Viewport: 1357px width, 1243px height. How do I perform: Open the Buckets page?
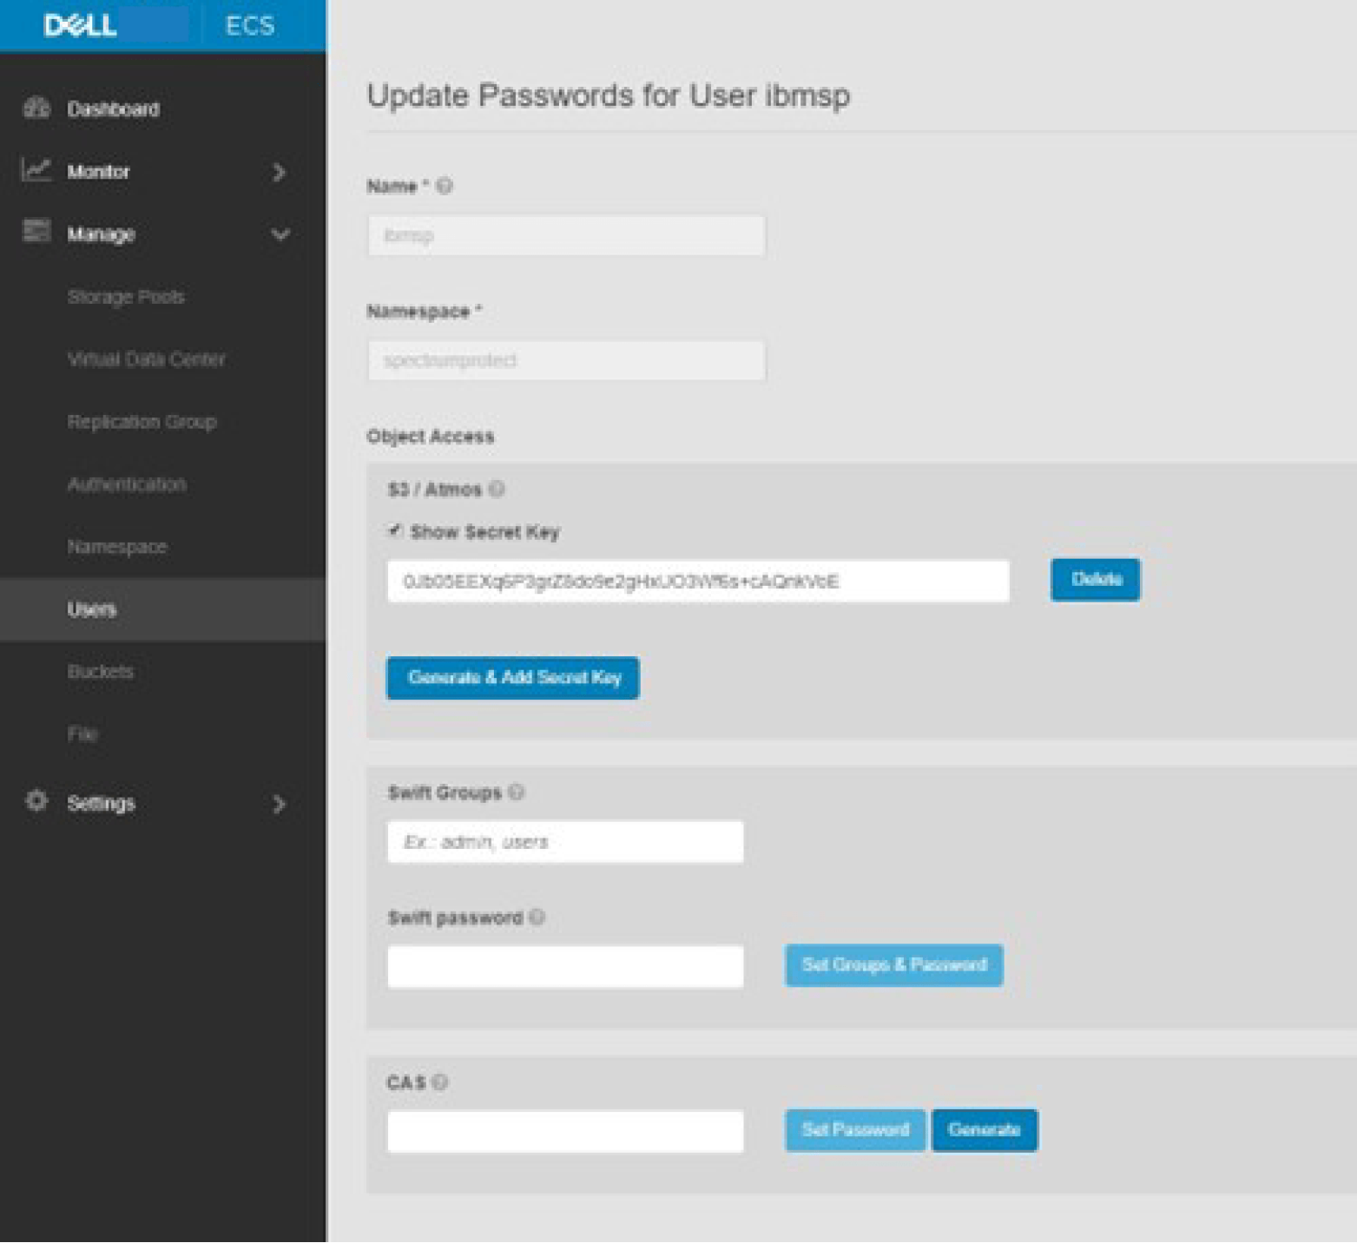coord(100,672)
